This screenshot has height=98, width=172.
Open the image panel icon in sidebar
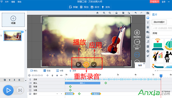click(x=148, y=18)
